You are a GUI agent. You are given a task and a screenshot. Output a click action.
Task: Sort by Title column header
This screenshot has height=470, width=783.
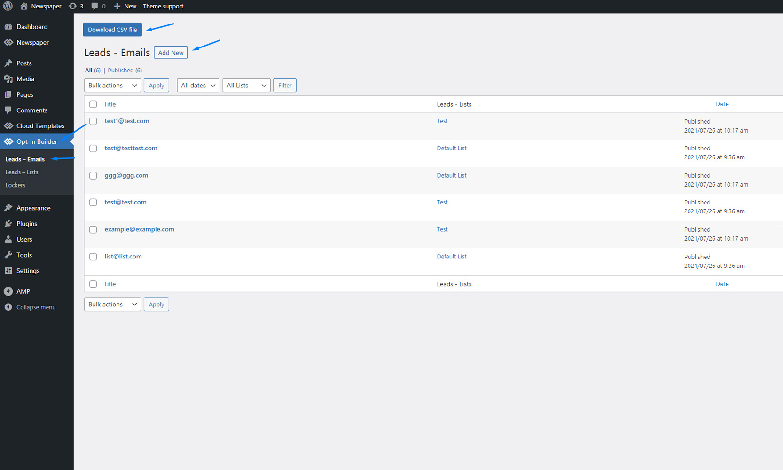110,104
